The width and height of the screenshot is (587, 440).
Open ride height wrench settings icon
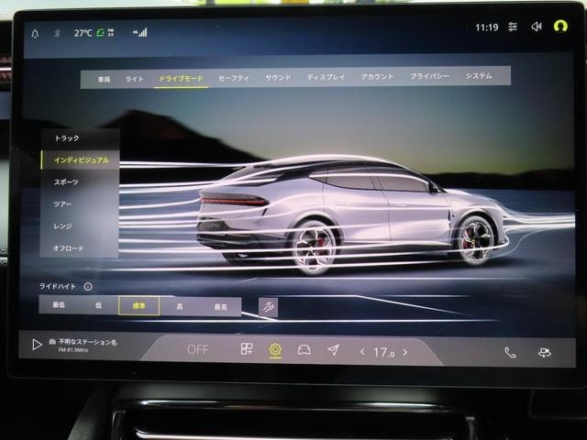click(x=268, y=308)
